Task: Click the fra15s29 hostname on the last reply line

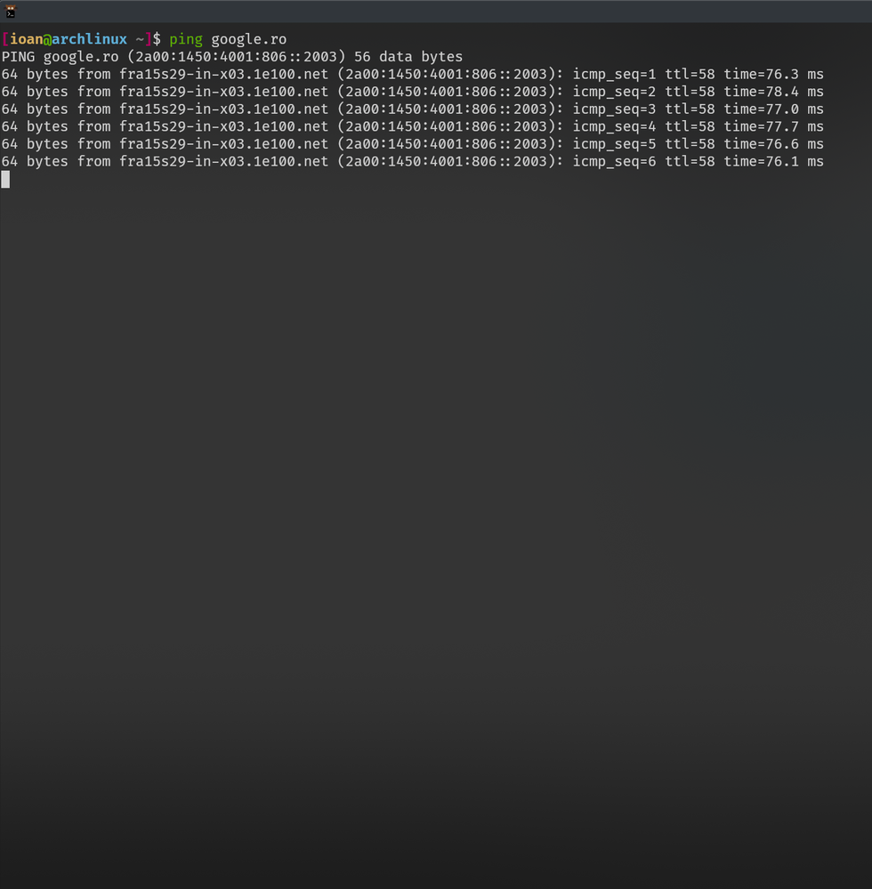Action: tap(223, 161)
